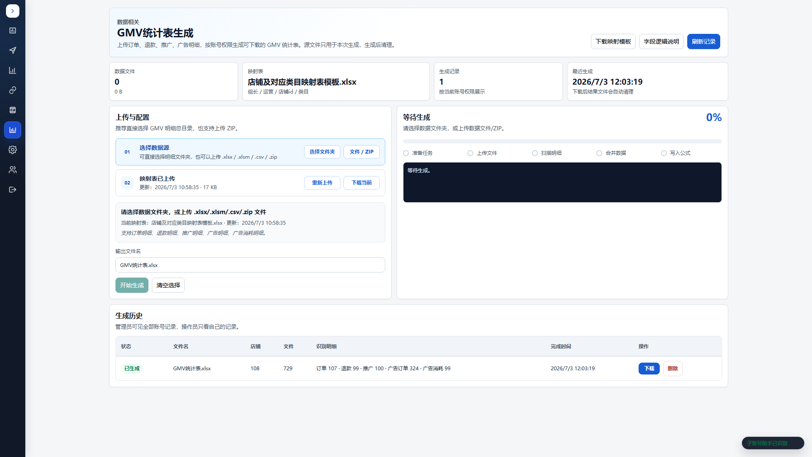Click the 清空选择 button

click(x=168, y=285)
